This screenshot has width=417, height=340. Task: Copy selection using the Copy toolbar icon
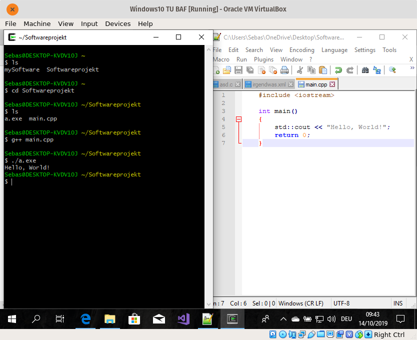311,70
